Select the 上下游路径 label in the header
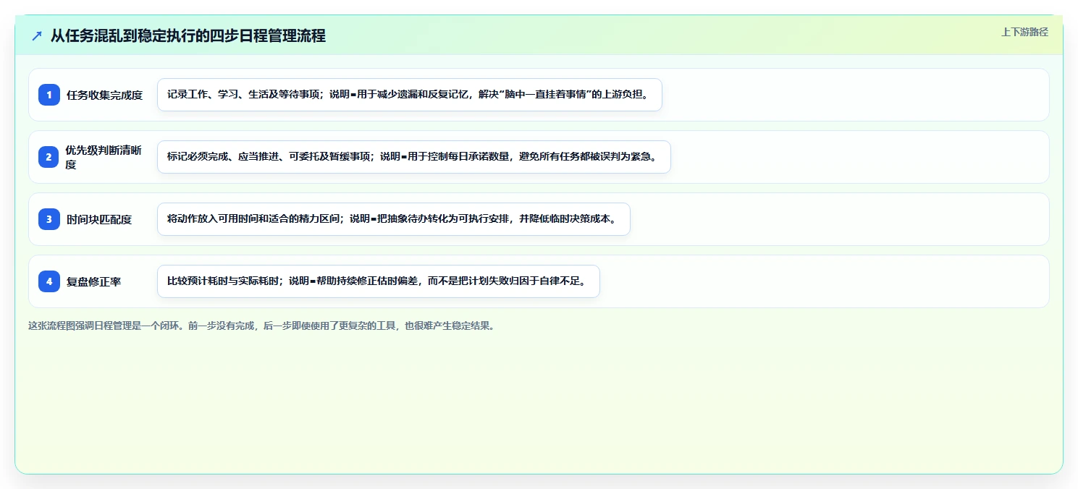The height and width of the screenshot is (489, 1078). 1024,32
